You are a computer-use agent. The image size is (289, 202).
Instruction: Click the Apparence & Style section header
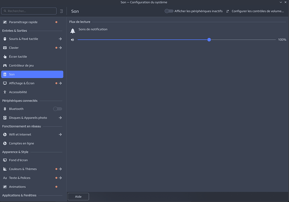(x=15, y=152)
